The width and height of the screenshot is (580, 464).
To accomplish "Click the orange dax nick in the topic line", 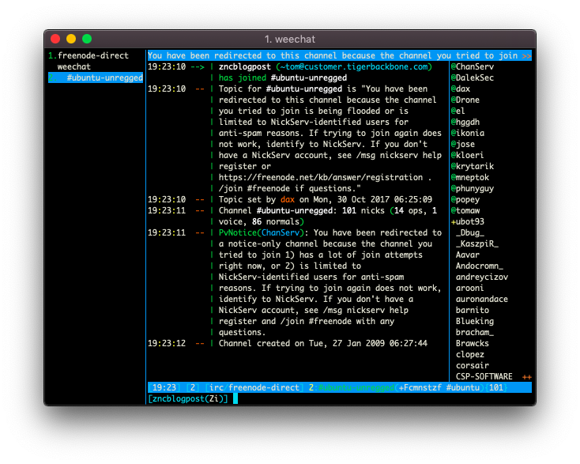I will point(288,199).
